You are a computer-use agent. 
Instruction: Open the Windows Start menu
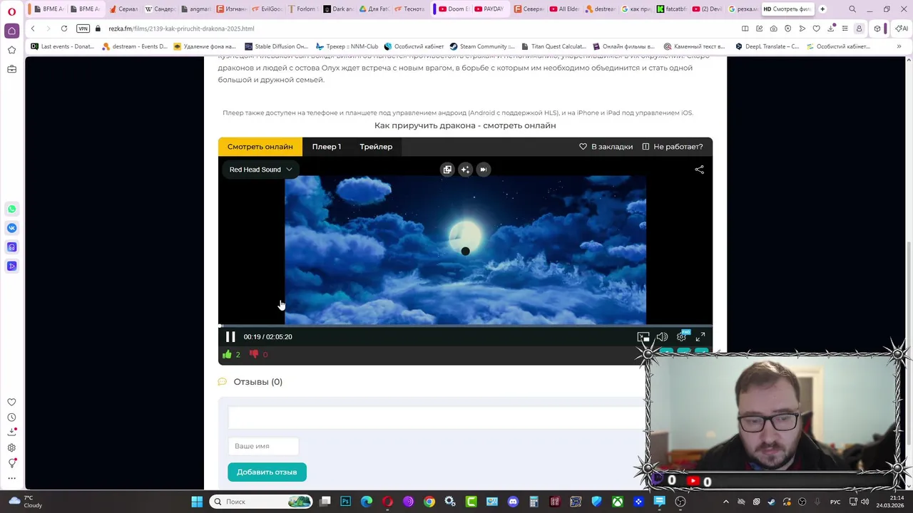(197, 502)
